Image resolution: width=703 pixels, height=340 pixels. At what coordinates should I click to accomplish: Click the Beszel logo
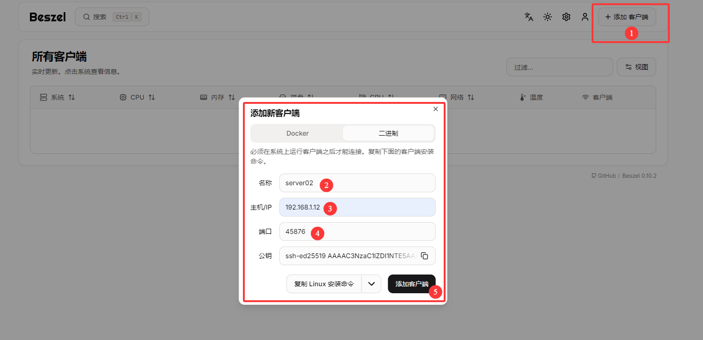tap(48, 17)
